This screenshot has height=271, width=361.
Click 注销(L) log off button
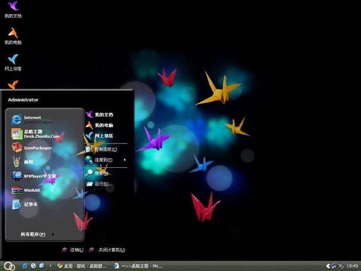pyautogui.click(x=73, y=250)
